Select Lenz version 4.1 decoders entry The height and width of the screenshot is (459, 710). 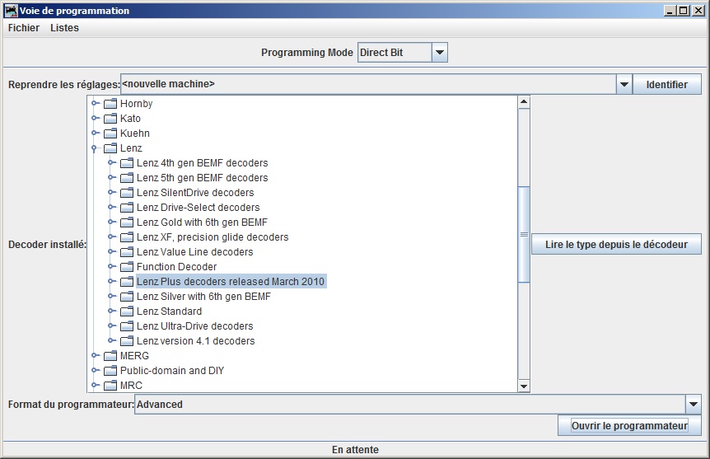(x=195, y=340)
